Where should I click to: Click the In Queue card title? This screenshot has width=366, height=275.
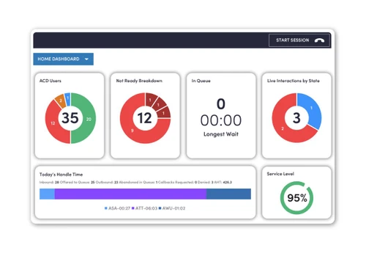pyautogui.click(x=201, y=81)
